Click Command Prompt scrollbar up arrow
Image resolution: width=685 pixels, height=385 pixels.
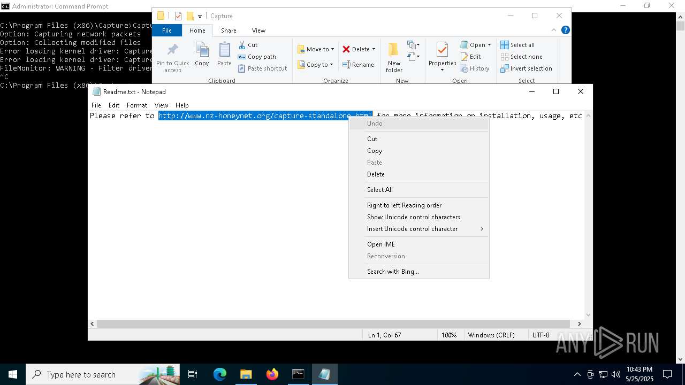tap(680, 17)
